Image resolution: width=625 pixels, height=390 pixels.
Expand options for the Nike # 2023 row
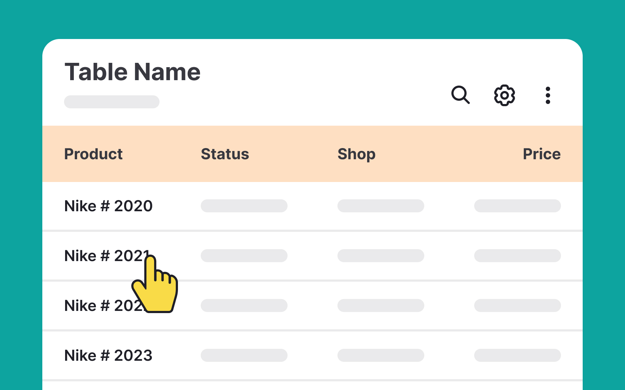tap(108, 355)
